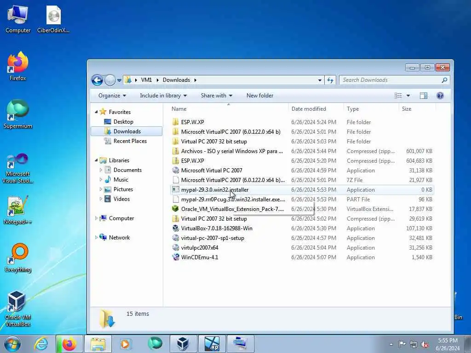Open the Everything search desktop shortcut
This screenshot has height=353, width=471.
(x=18, y=258)
